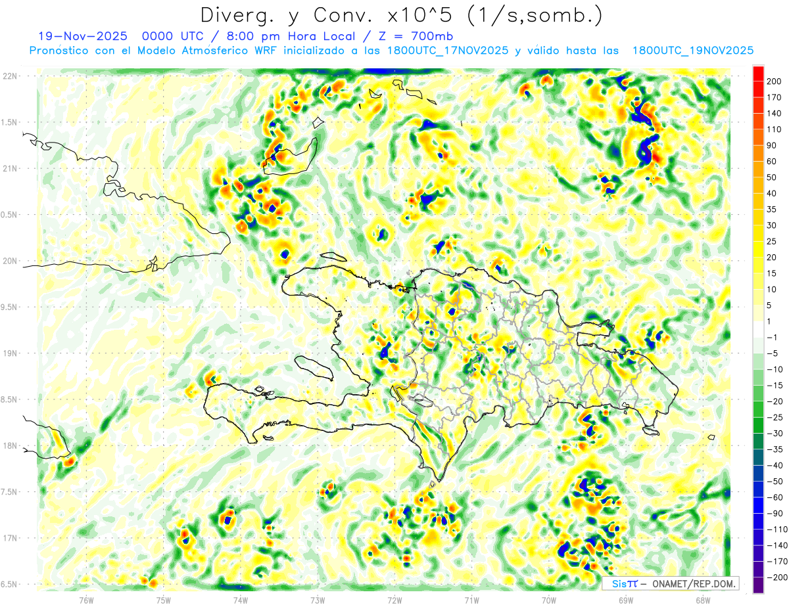This screenshot has height=609, width=789.
Task: Click the '-25' colorbar label
Action: coord(776,417)
